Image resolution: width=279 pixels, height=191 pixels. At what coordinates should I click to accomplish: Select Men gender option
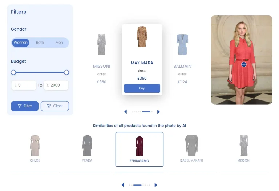point(59,43)
